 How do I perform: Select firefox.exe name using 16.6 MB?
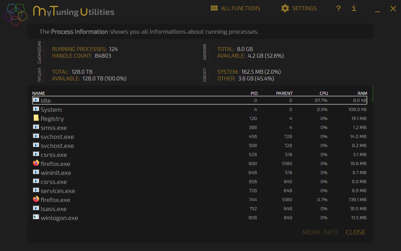pos(55,164)
